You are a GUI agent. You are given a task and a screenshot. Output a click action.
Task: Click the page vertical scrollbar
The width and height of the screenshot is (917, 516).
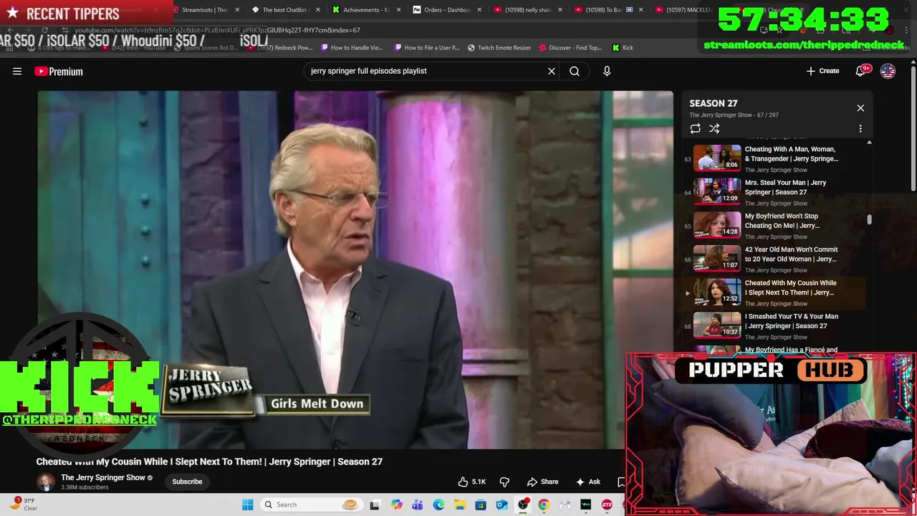click(913, 128)
